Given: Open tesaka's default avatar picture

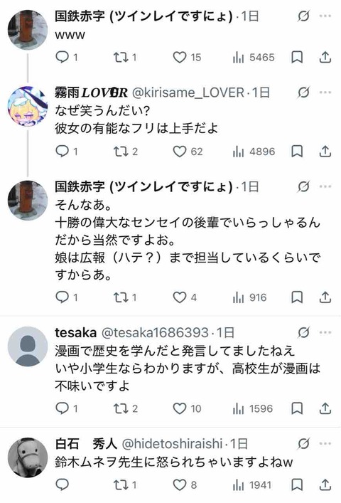Looking at the screenshot, I should click(x=28, y=346).
